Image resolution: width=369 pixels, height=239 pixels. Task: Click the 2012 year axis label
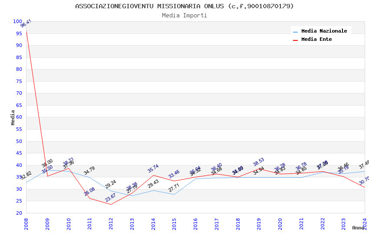111,224
